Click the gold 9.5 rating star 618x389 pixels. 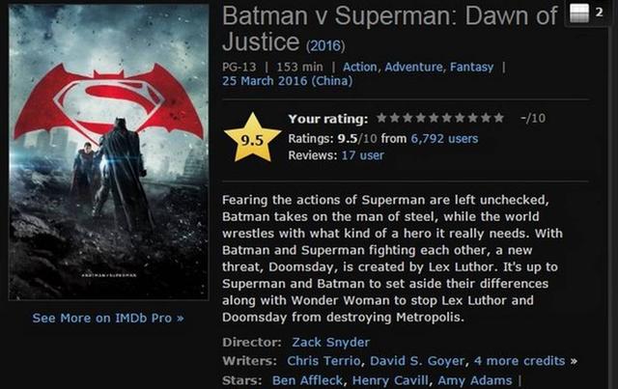pos(252,138)
